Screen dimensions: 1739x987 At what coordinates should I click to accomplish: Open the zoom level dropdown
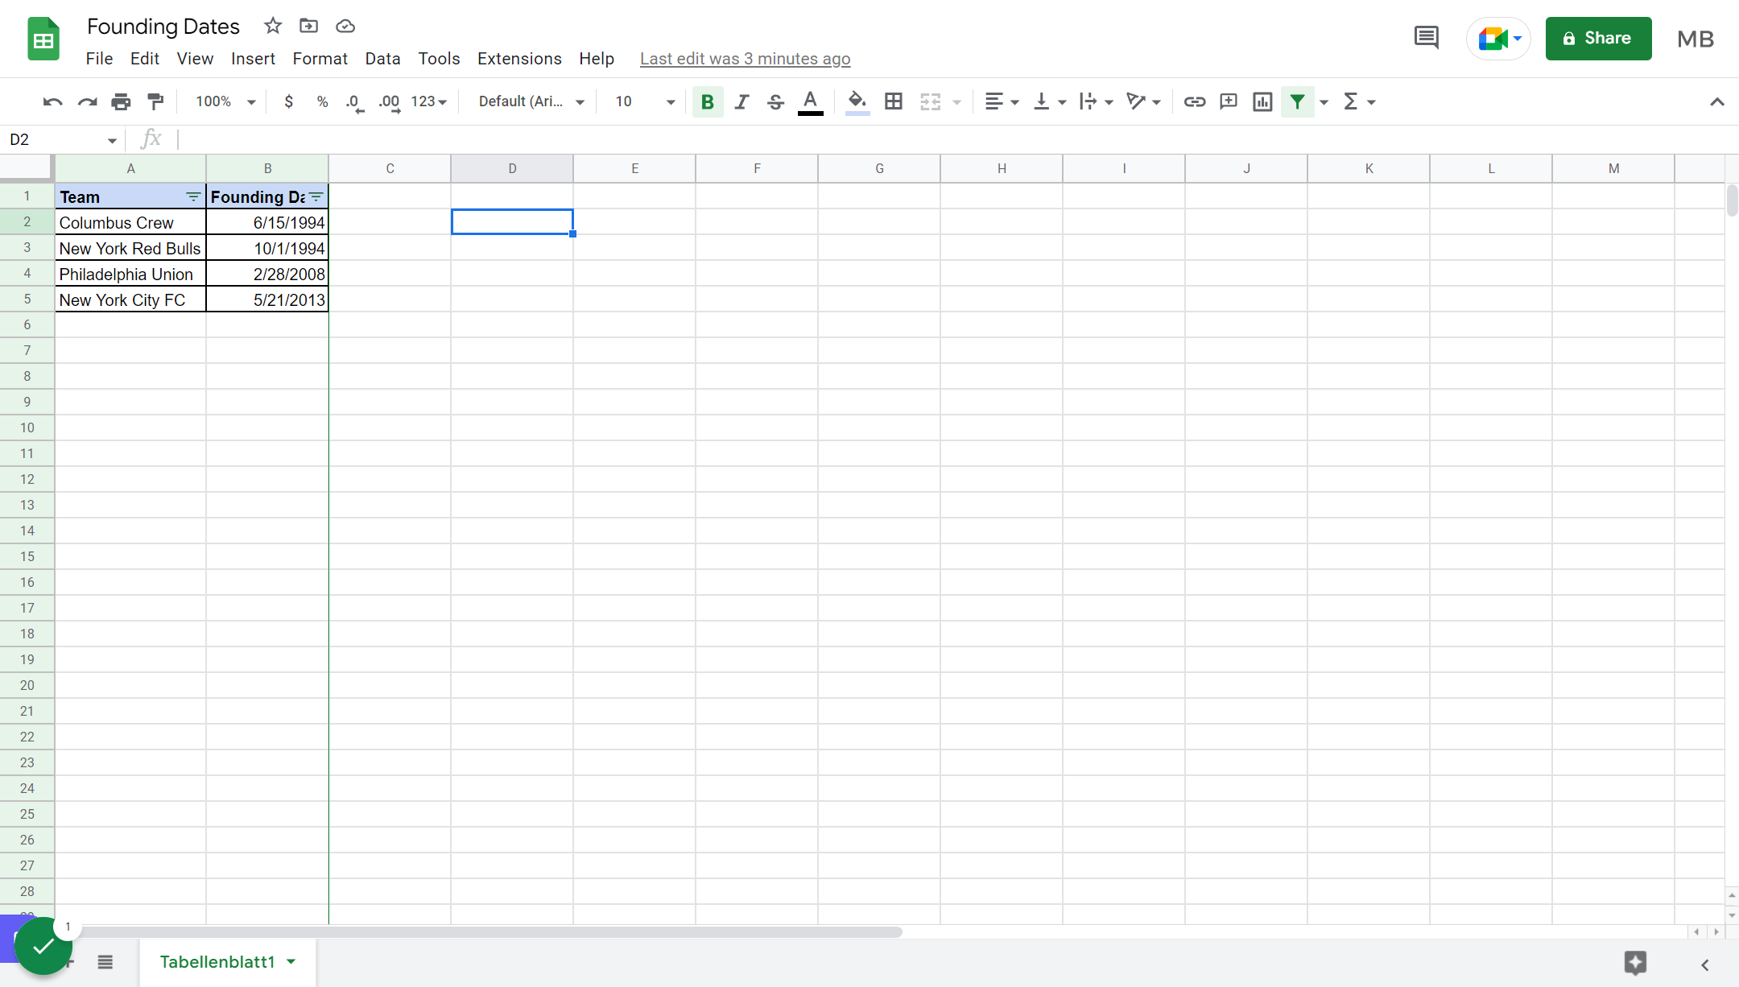click(225, 101)
